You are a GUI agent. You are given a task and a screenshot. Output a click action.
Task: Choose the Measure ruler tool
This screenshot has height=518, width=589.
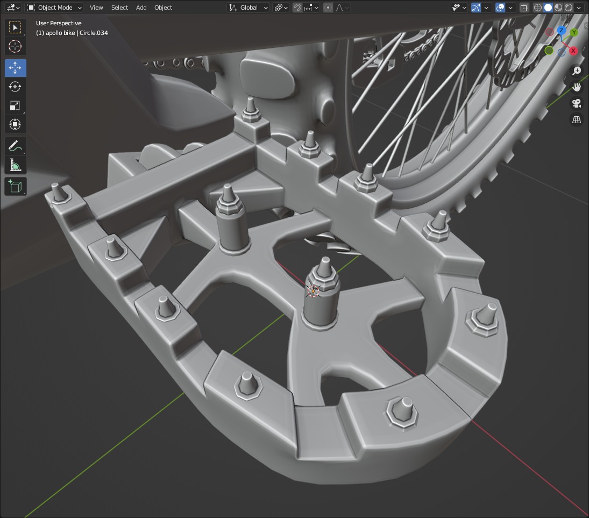pos(15,165)
